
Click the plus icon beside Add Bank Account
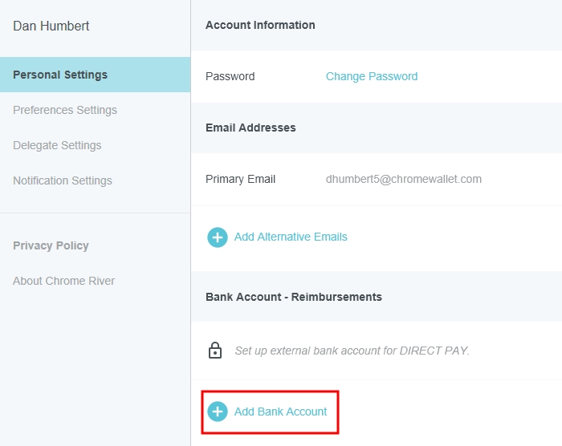click(218, 412)
